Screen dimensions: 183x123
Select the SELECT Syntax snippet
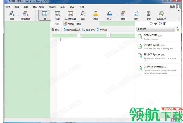coord(158,57)
